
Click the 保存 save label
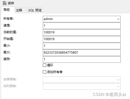tap(11, 3)
